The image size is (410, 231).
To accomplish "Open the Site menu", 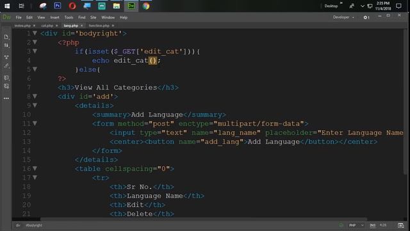I will 93,17.
